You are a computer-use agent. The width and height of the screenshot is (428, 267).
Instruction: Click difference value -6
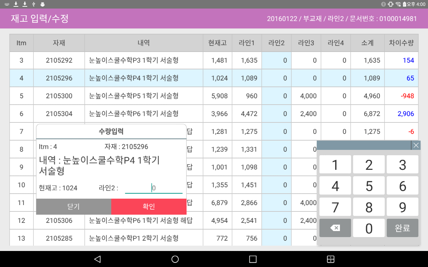[411, 132]
